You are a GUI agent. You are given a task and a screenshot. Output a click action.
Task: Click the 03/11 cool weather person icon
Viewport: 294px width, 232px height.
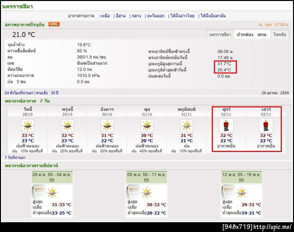pos(266,125)
